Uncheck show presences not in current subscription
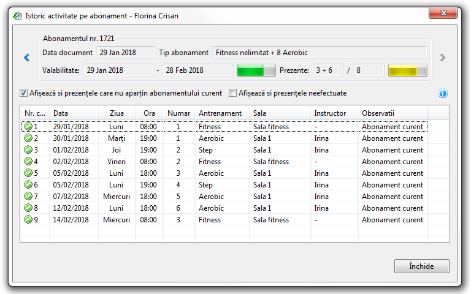 [x=24, y=94]
